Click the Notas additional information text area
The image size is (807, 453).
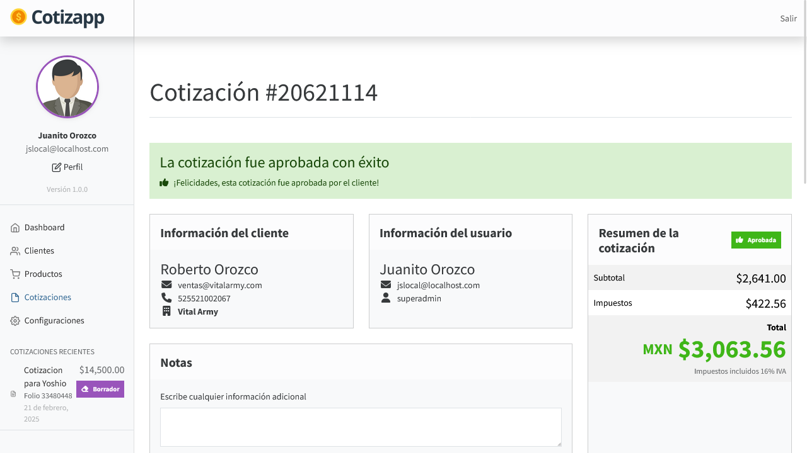point(361,427)
